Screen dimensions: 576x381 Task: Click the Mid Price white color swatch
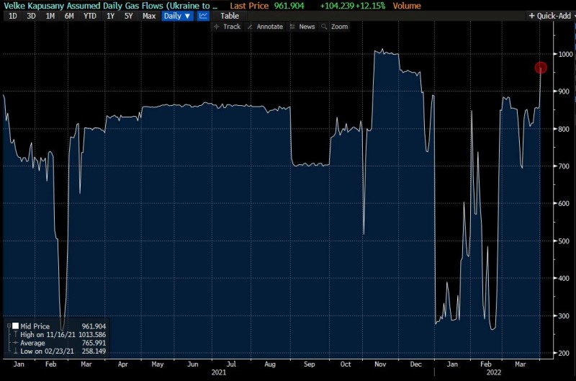click(15, 326)
